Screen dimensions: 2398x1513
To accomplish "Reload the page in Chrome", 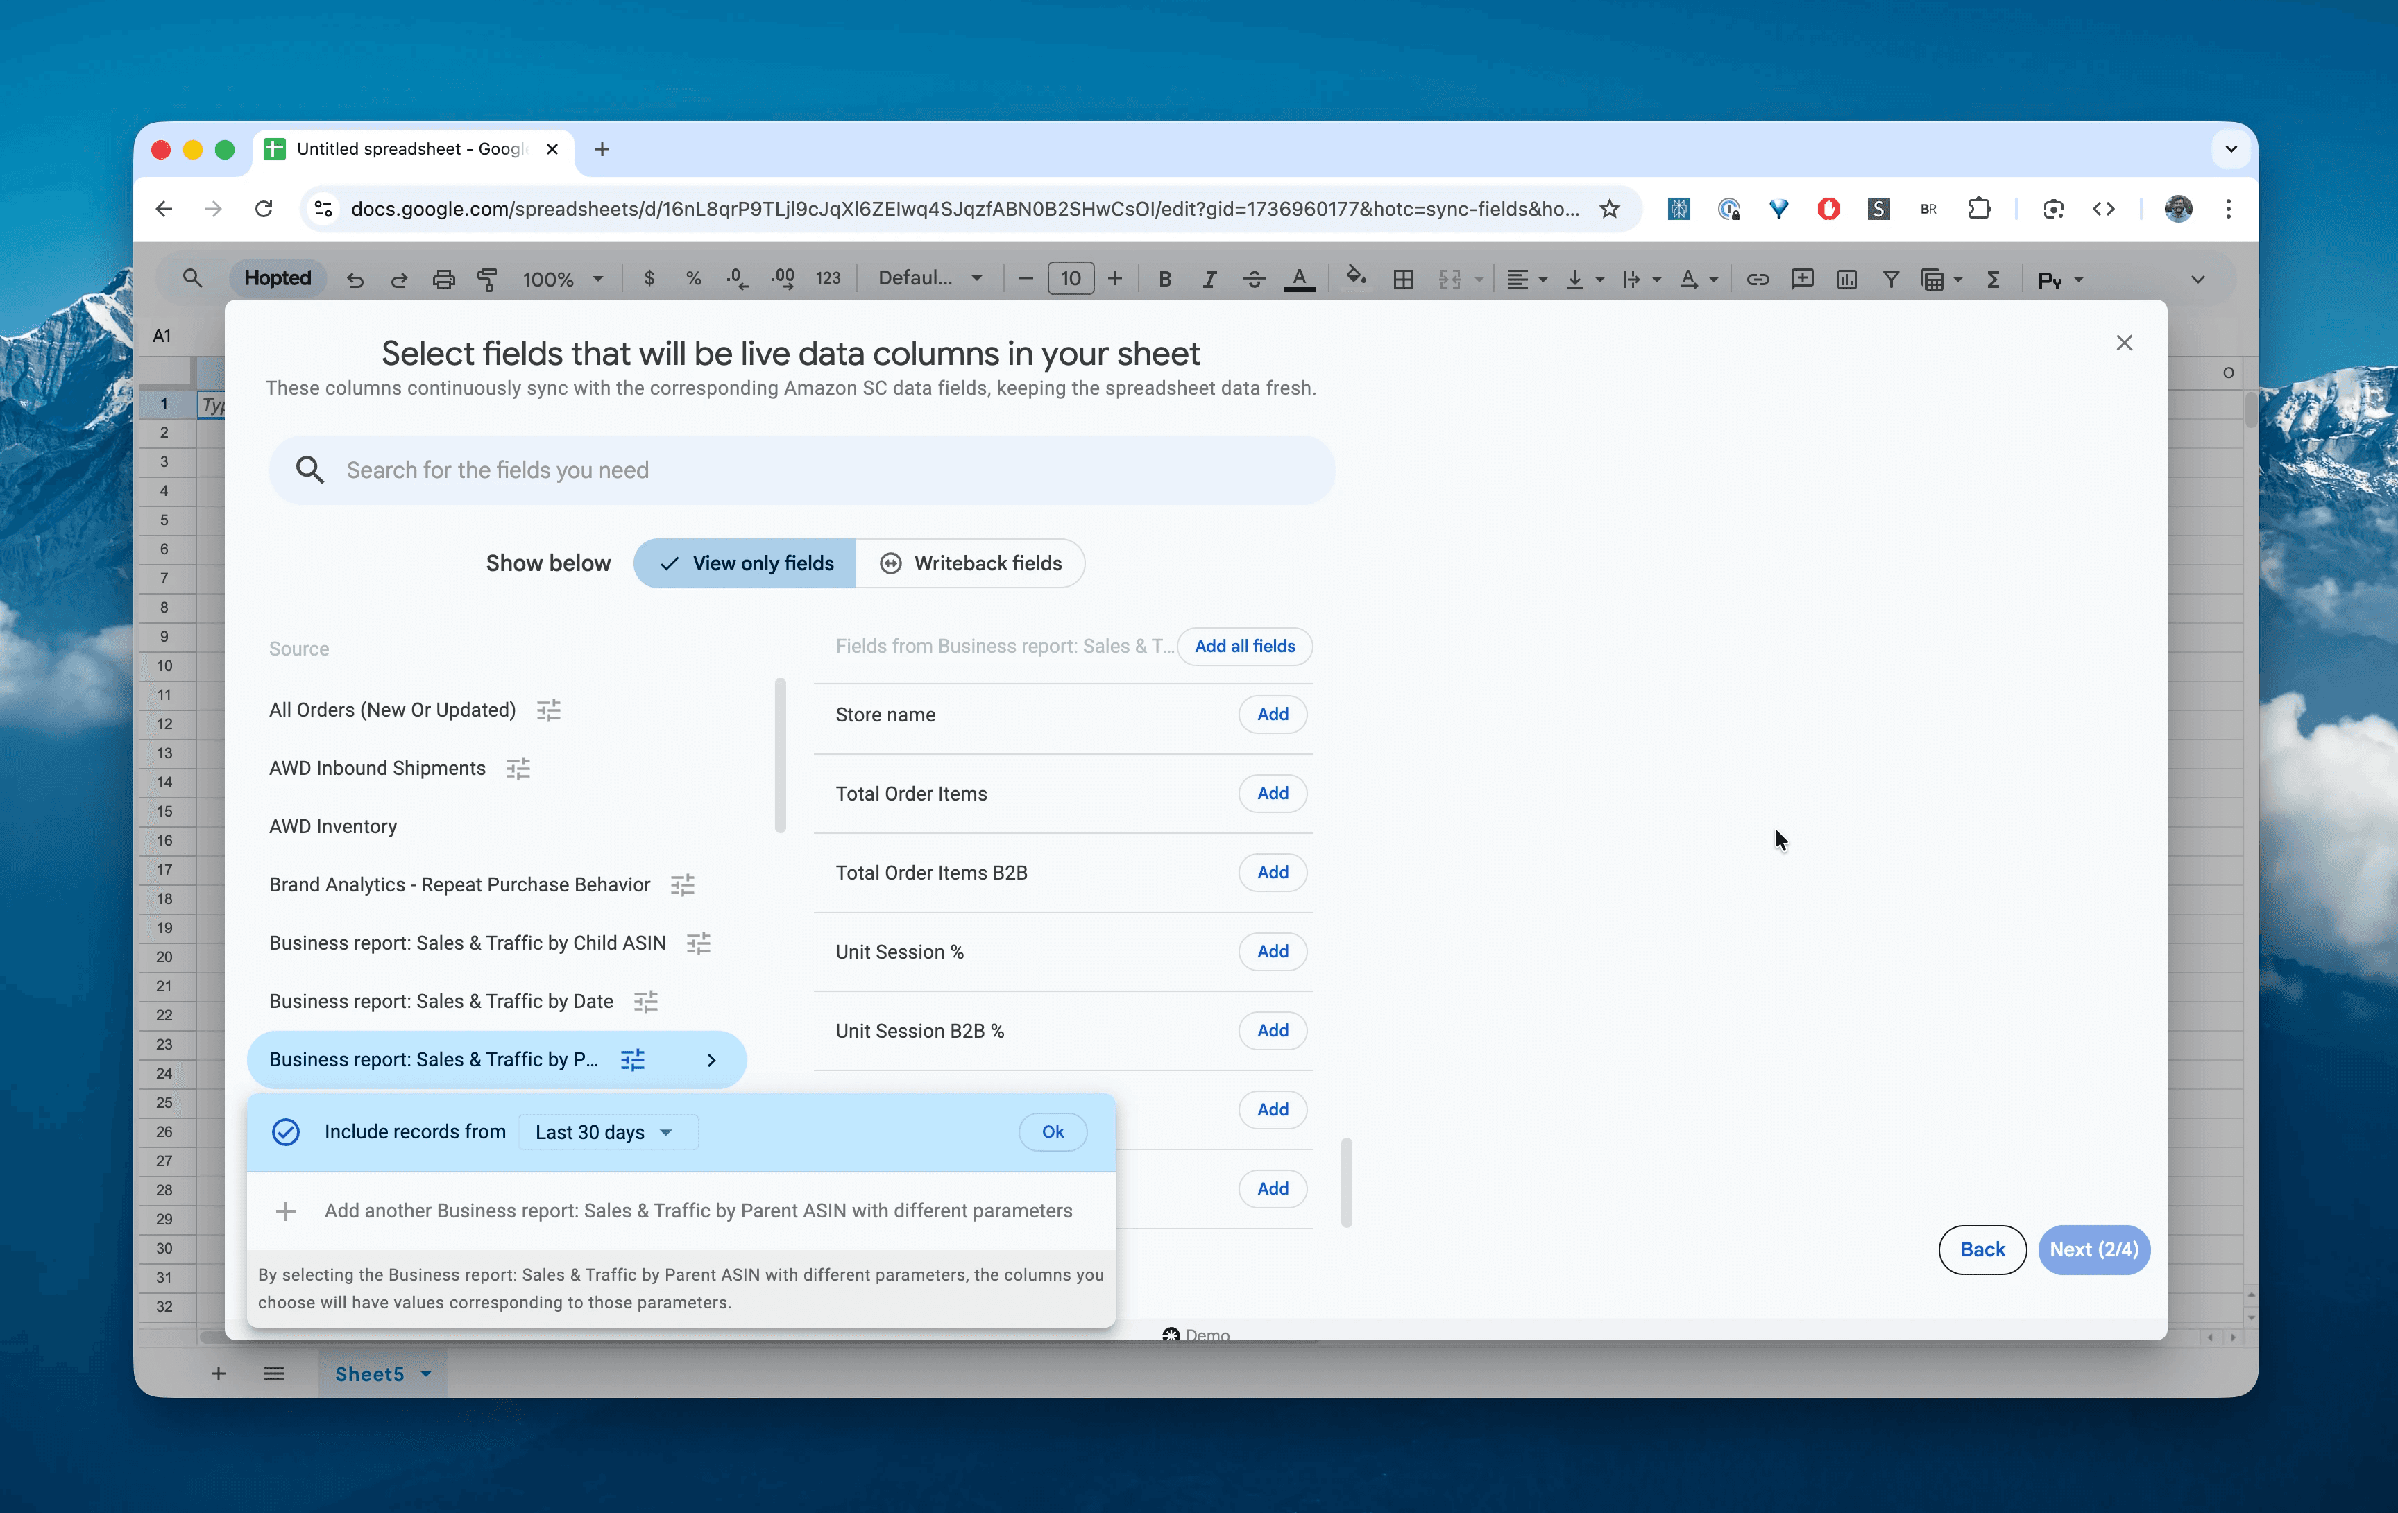I will [x=263, y=209].
